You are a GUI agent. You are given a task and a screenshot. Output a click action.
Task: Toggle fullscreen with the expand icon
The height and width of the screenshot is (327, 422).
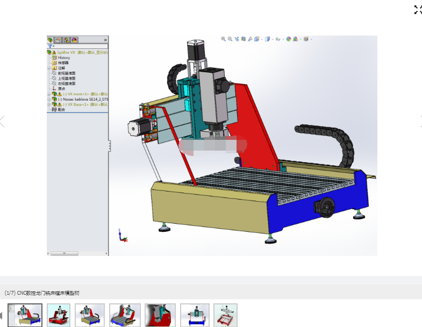418,10
